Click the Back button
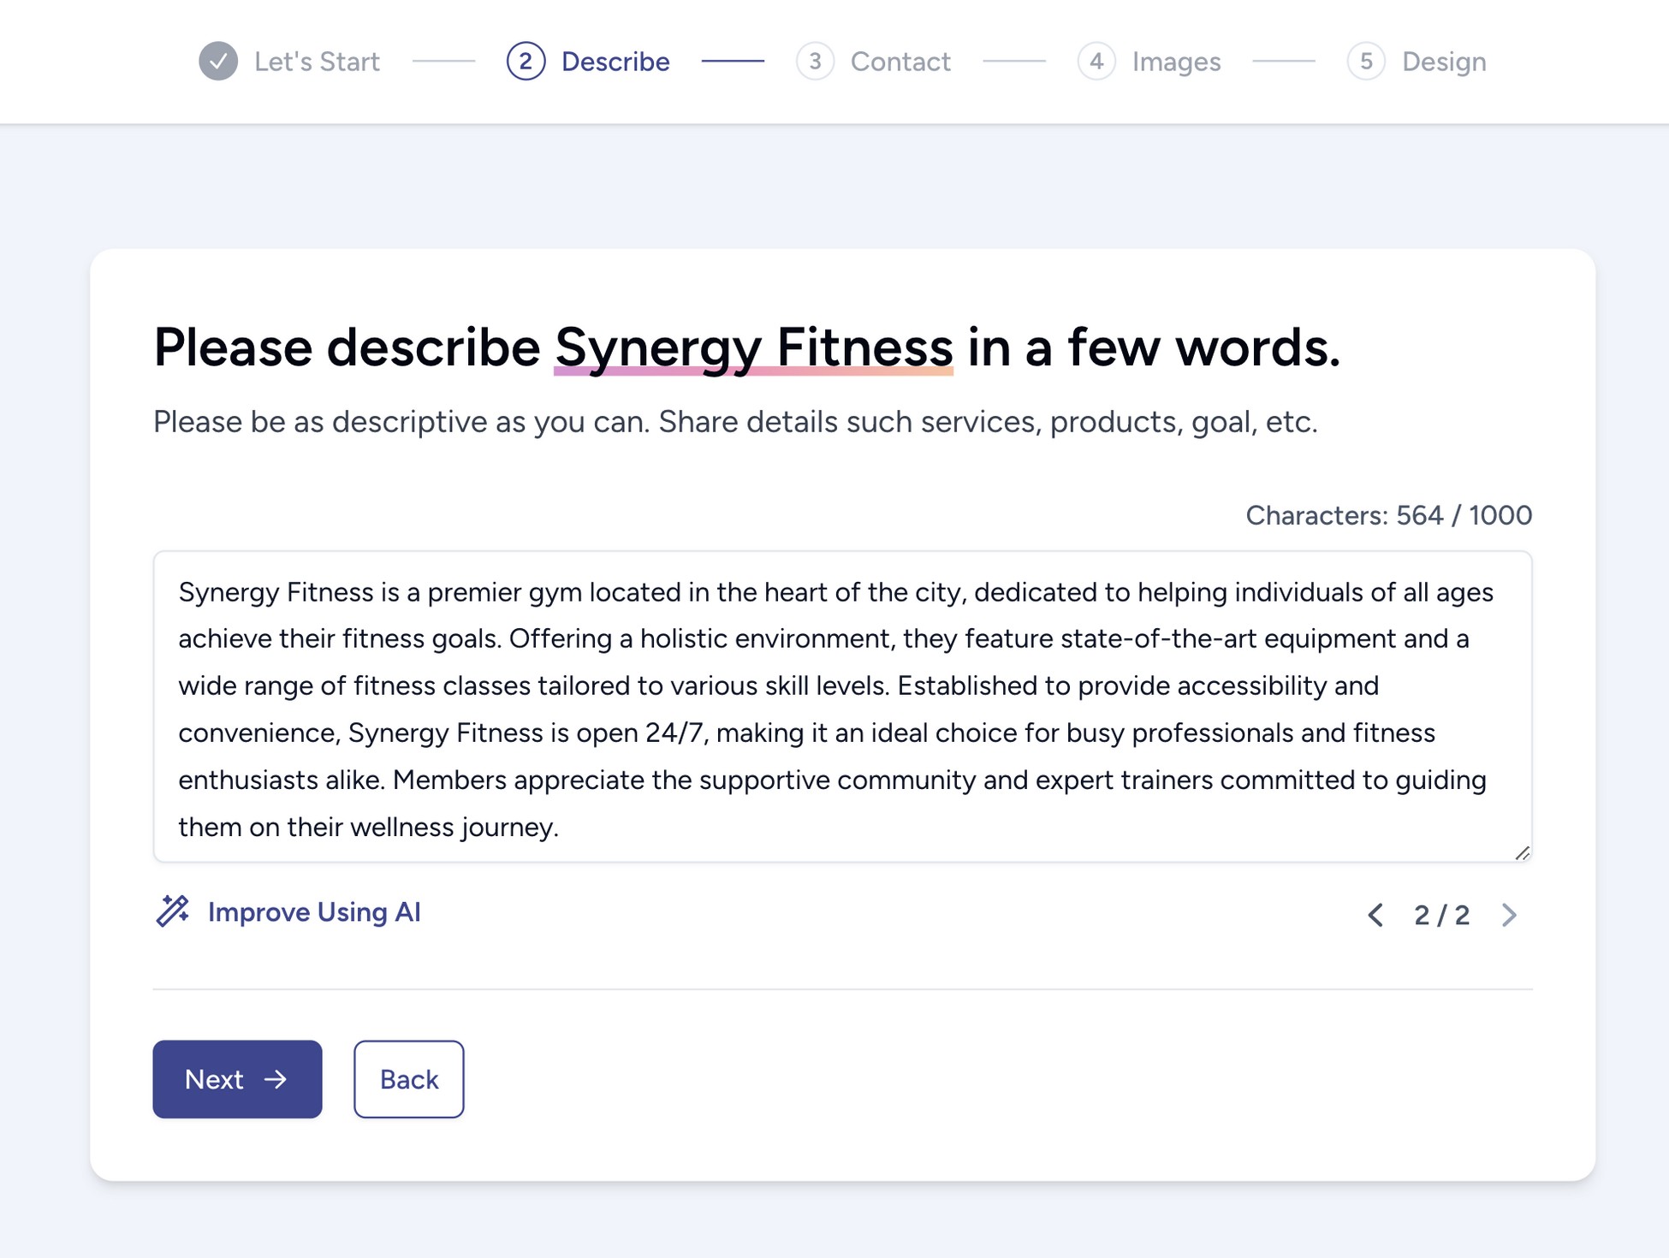This screenshot has width=1669, height=1258. point(407,1078)
